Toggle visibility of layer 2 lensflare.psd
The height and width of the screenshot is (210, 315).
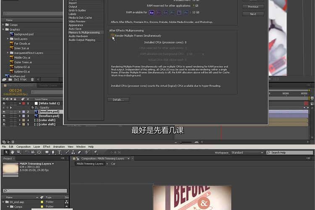[x=4, y=112]
